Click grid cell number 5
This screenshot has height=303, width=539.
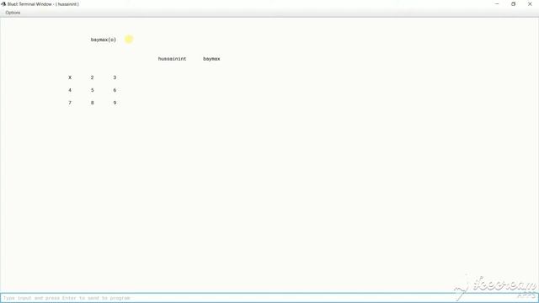(x=92, y=90)
